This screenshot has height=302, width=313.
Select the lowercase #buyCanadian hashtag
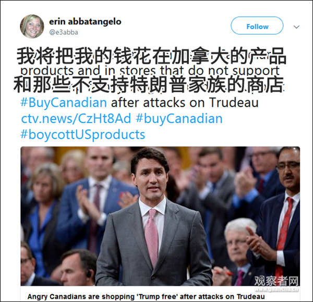pyautogui.click(x=179, y=118)
